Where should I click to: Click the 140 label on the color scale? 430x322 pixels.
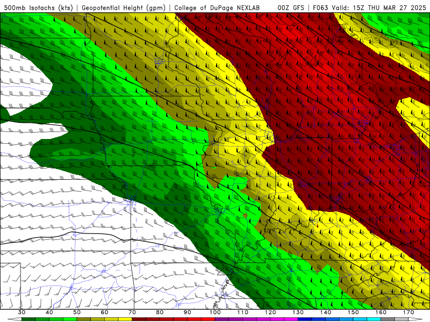326,312
